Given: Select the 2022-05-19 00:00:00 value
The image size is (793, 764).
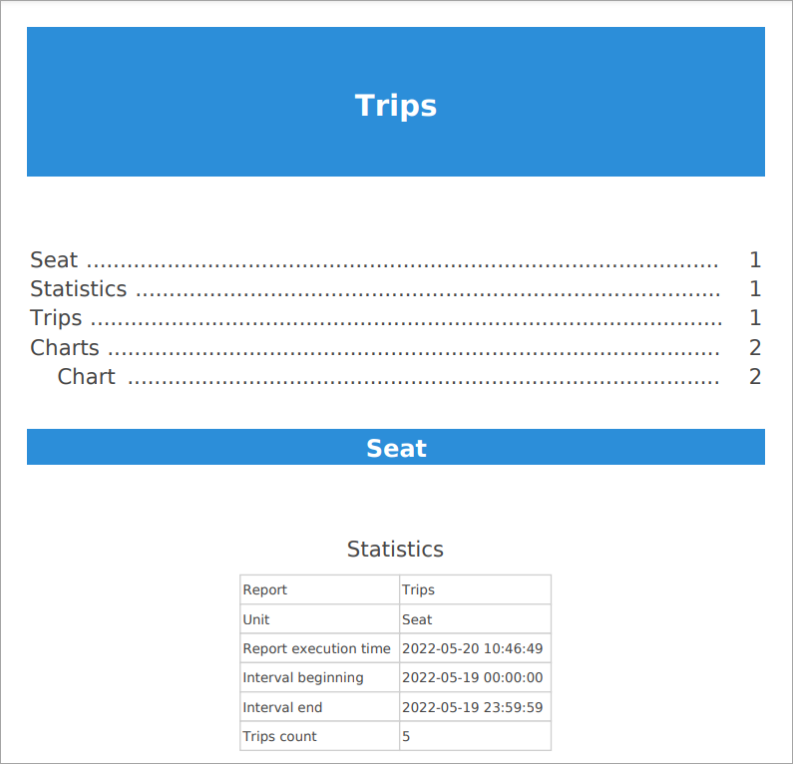Looking at the screenshot, I should pyautogui.click(x=472, y=677).
